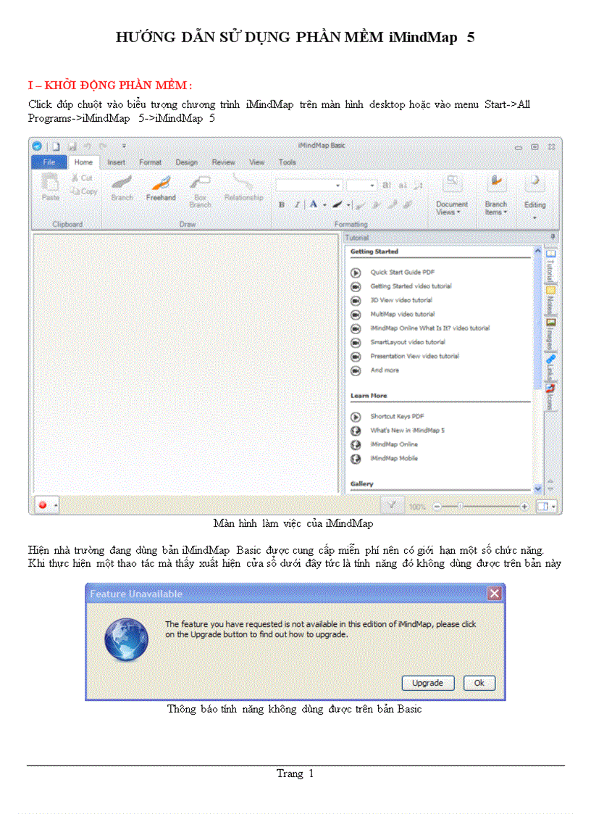Open the font family combo box
Screen dimensions: 591x814
pyautogui.click(x=308, y=185)
